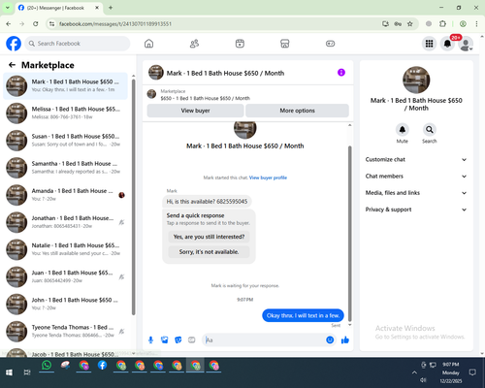Open conversation info purple icon in chat header
The height and width of the screenshot is (388, 485).
coord(341,73)
